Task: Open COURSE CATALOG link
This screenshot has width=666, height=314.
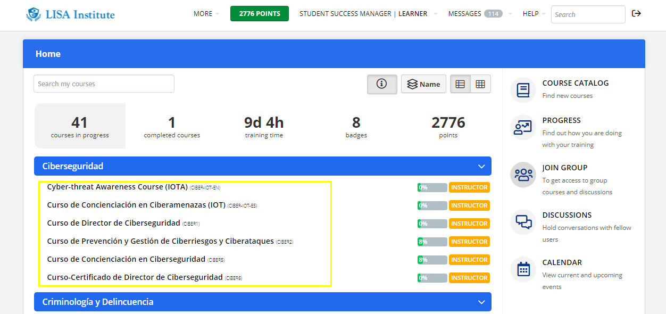Action: [575, 83]
